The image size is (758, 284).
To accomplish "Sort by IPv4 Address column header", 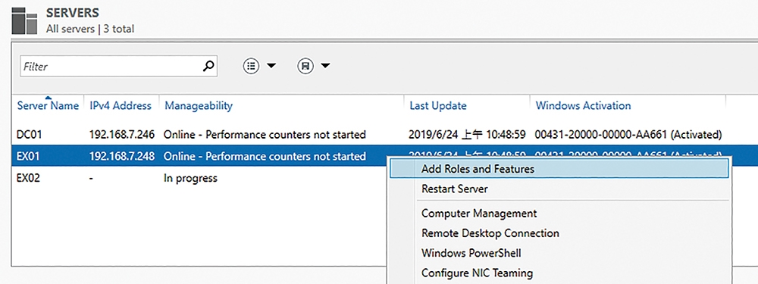I will click(121, 105).
